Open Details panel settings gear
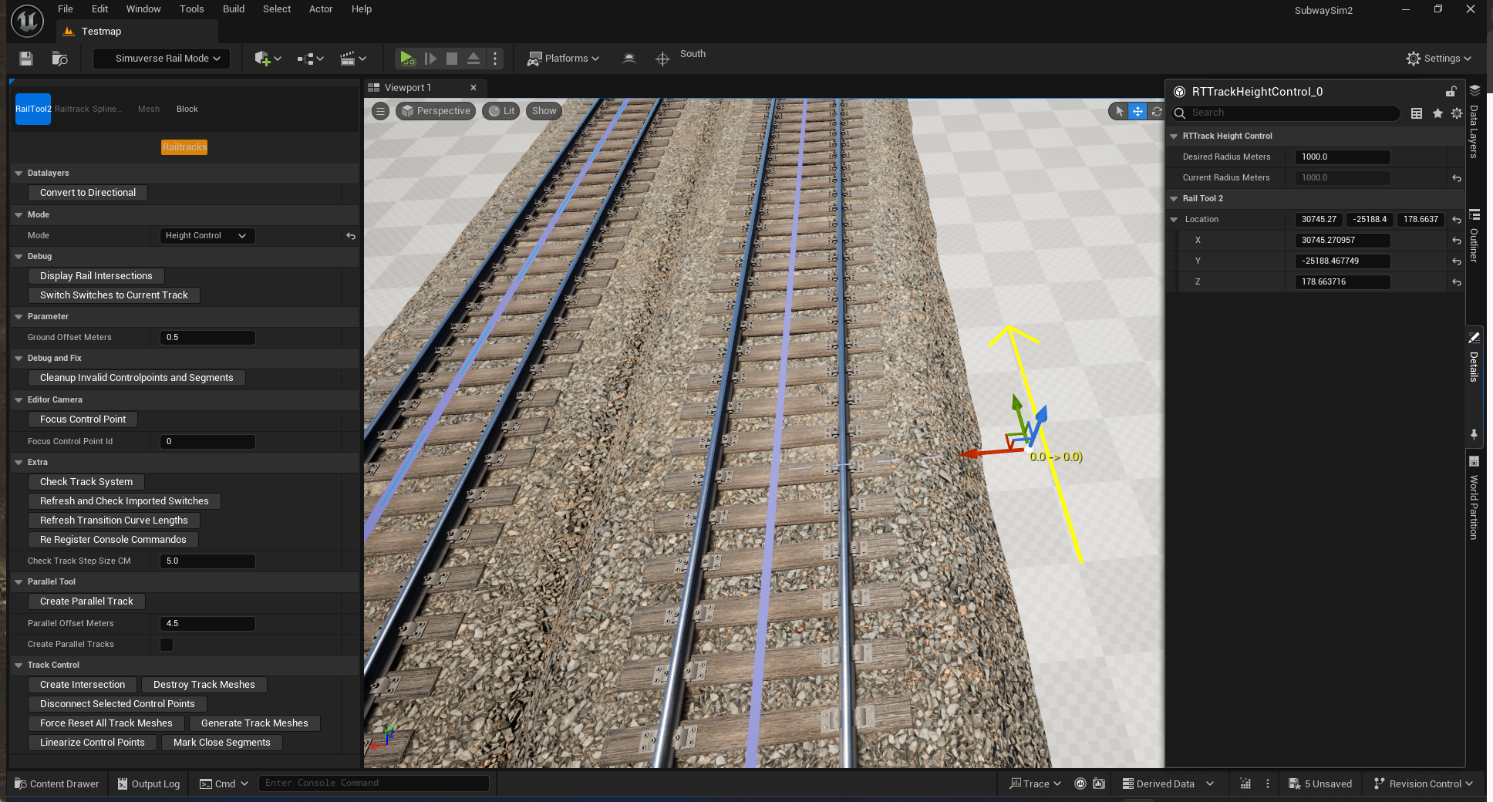 click(x=1456, y=113)
